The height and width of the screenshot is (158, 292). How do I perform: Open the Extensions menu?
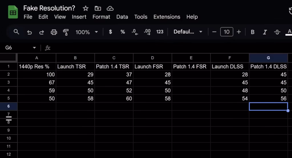pyautogui.click(x=167, y=17)
